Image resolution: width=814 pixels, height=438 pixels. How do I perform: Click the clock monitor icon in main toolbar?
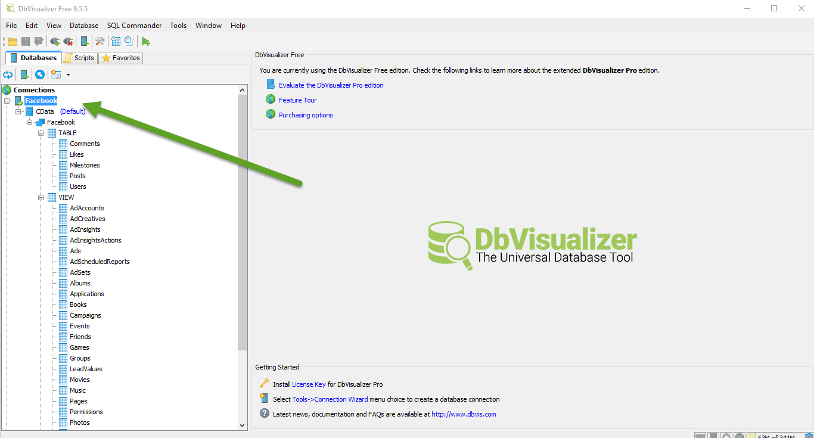tap(129, 41)
